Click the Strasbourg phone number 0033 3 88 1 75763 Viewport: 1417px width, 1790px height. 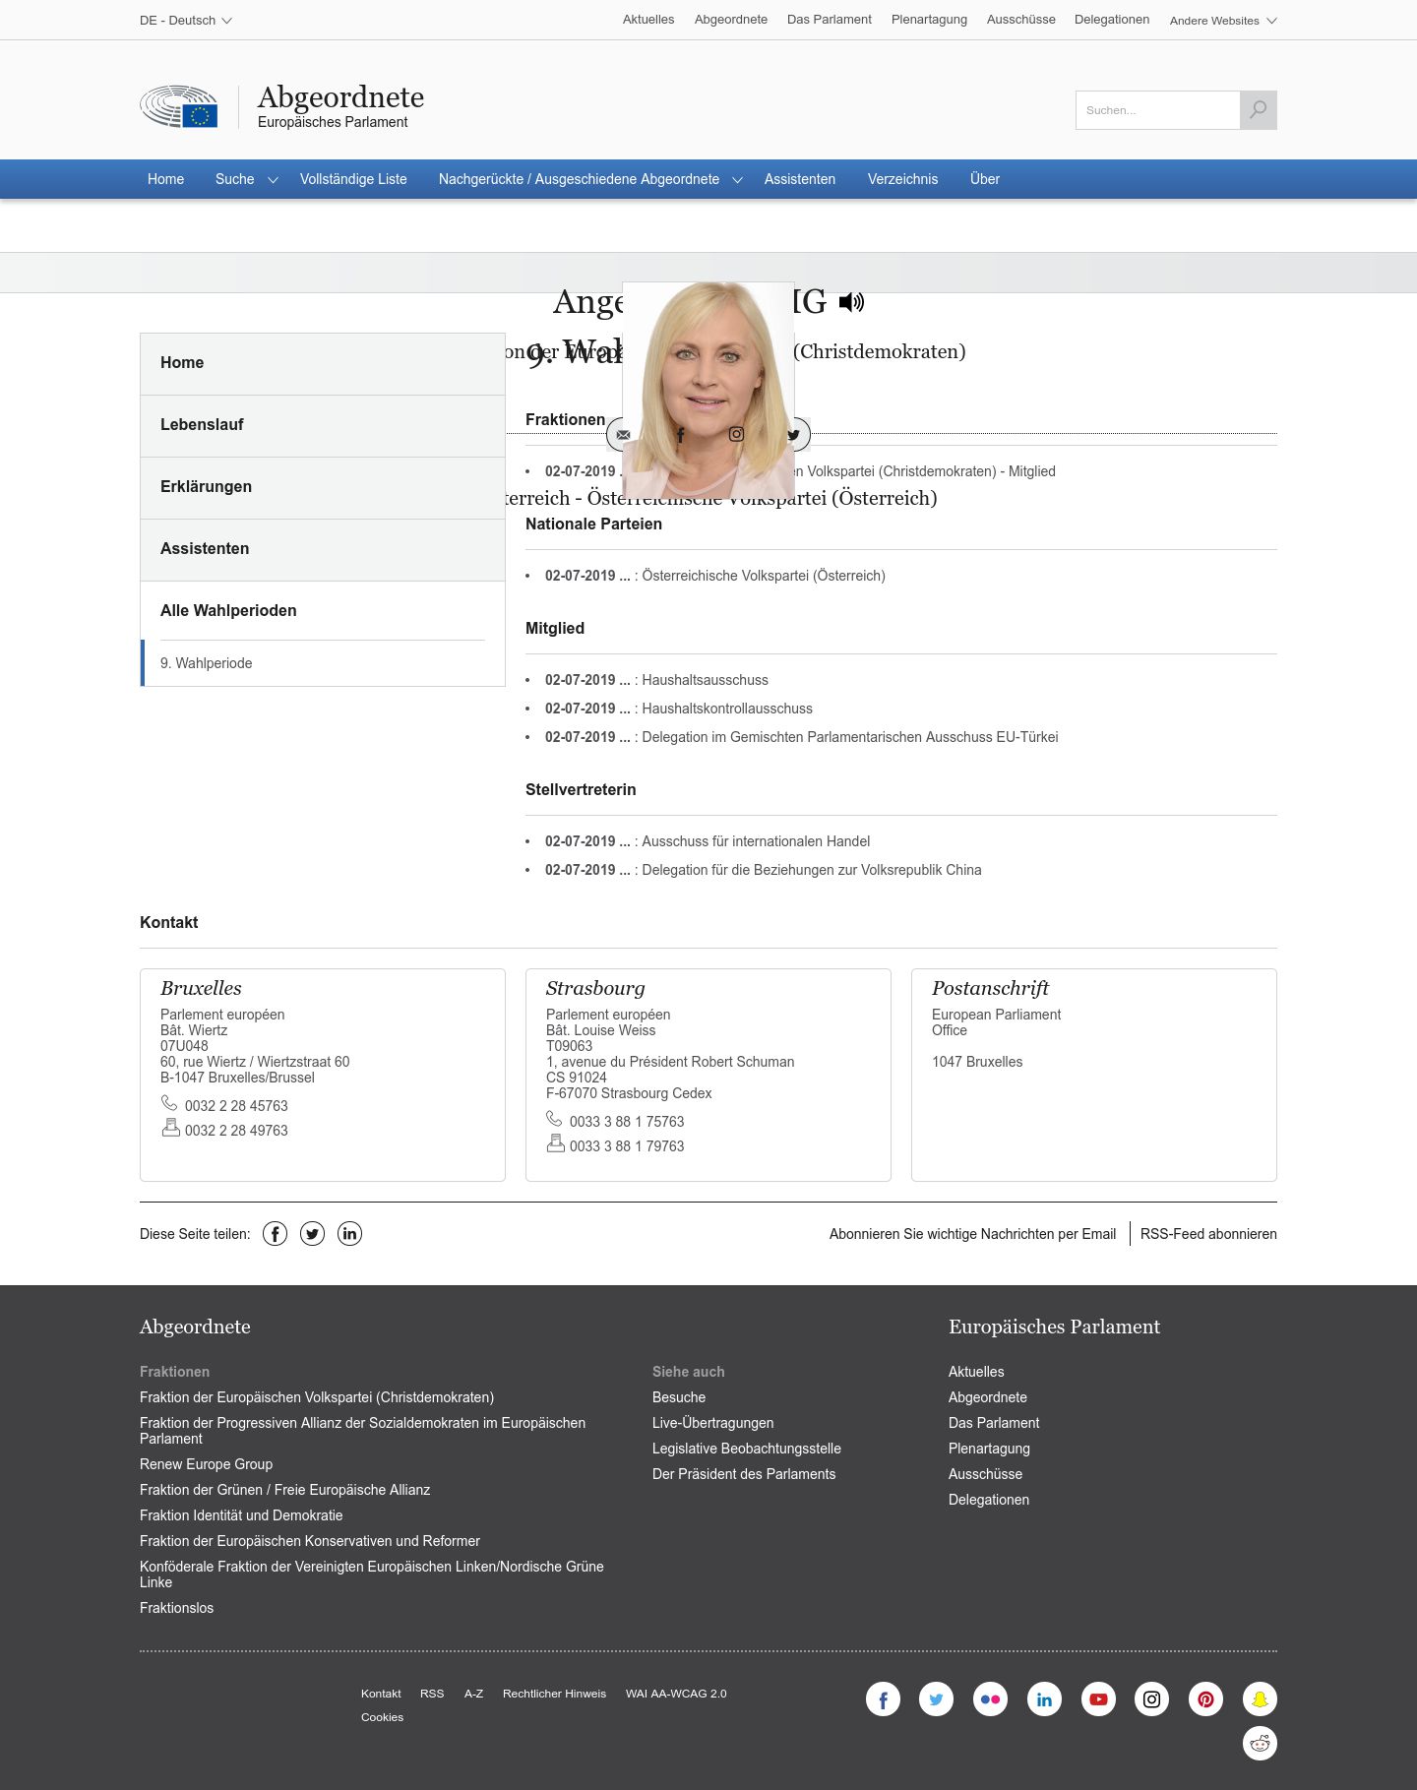coord(627,1122)
